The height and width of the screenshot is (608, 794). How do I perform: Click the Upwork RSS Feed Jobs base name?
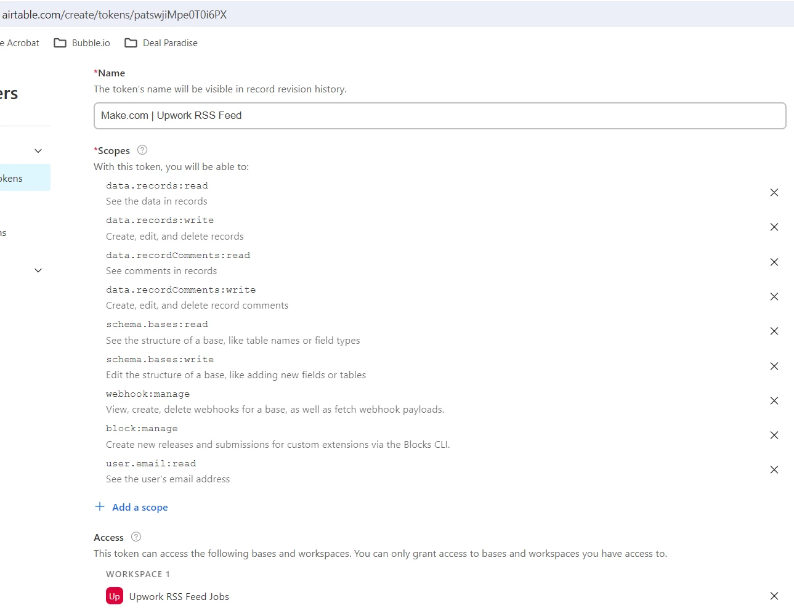(x=179, y=597)
